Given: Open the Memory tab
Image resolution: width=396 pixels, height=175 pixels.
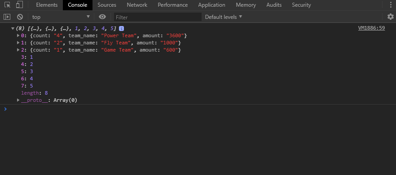Looking at the screenshot, I should click(x=246, y=5).
